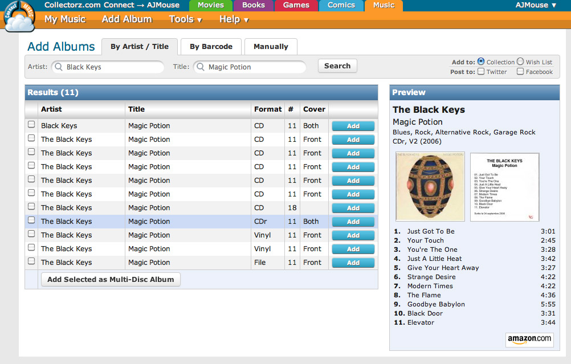Screen dimensions: 571x364
Task: Click track 'Just A Little Heat'
Action: (434, 259)
